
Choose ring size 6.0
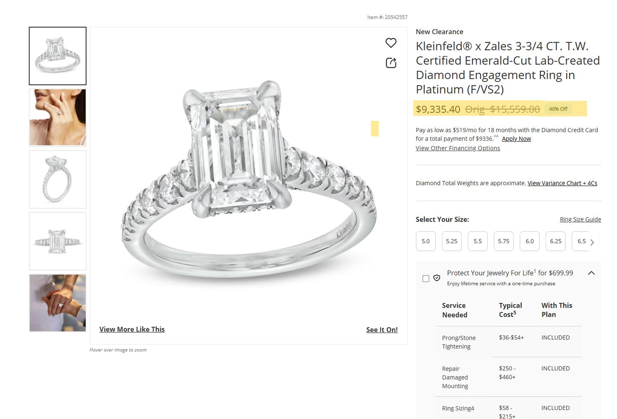pos(529,241)
